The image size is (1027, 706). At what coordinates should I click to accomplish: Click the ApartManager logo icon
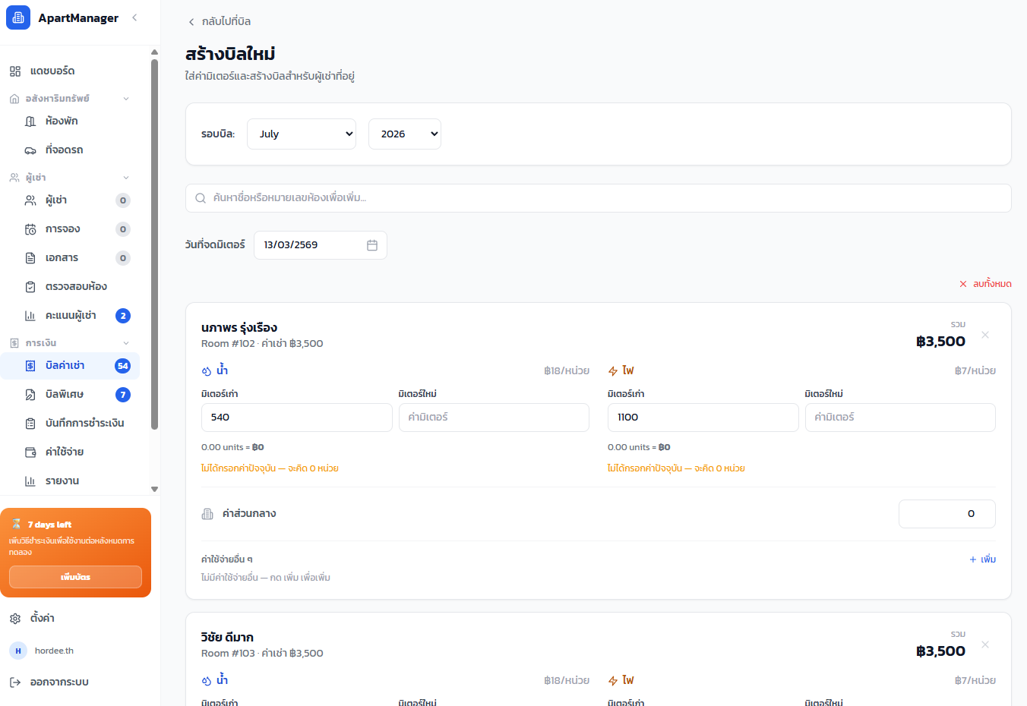click(18, 17)
